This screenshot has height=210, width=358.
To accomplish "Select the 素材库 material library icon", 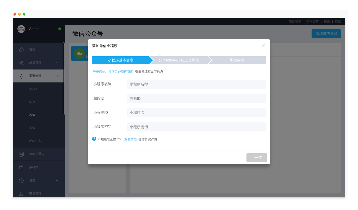I will coord(21,167).
